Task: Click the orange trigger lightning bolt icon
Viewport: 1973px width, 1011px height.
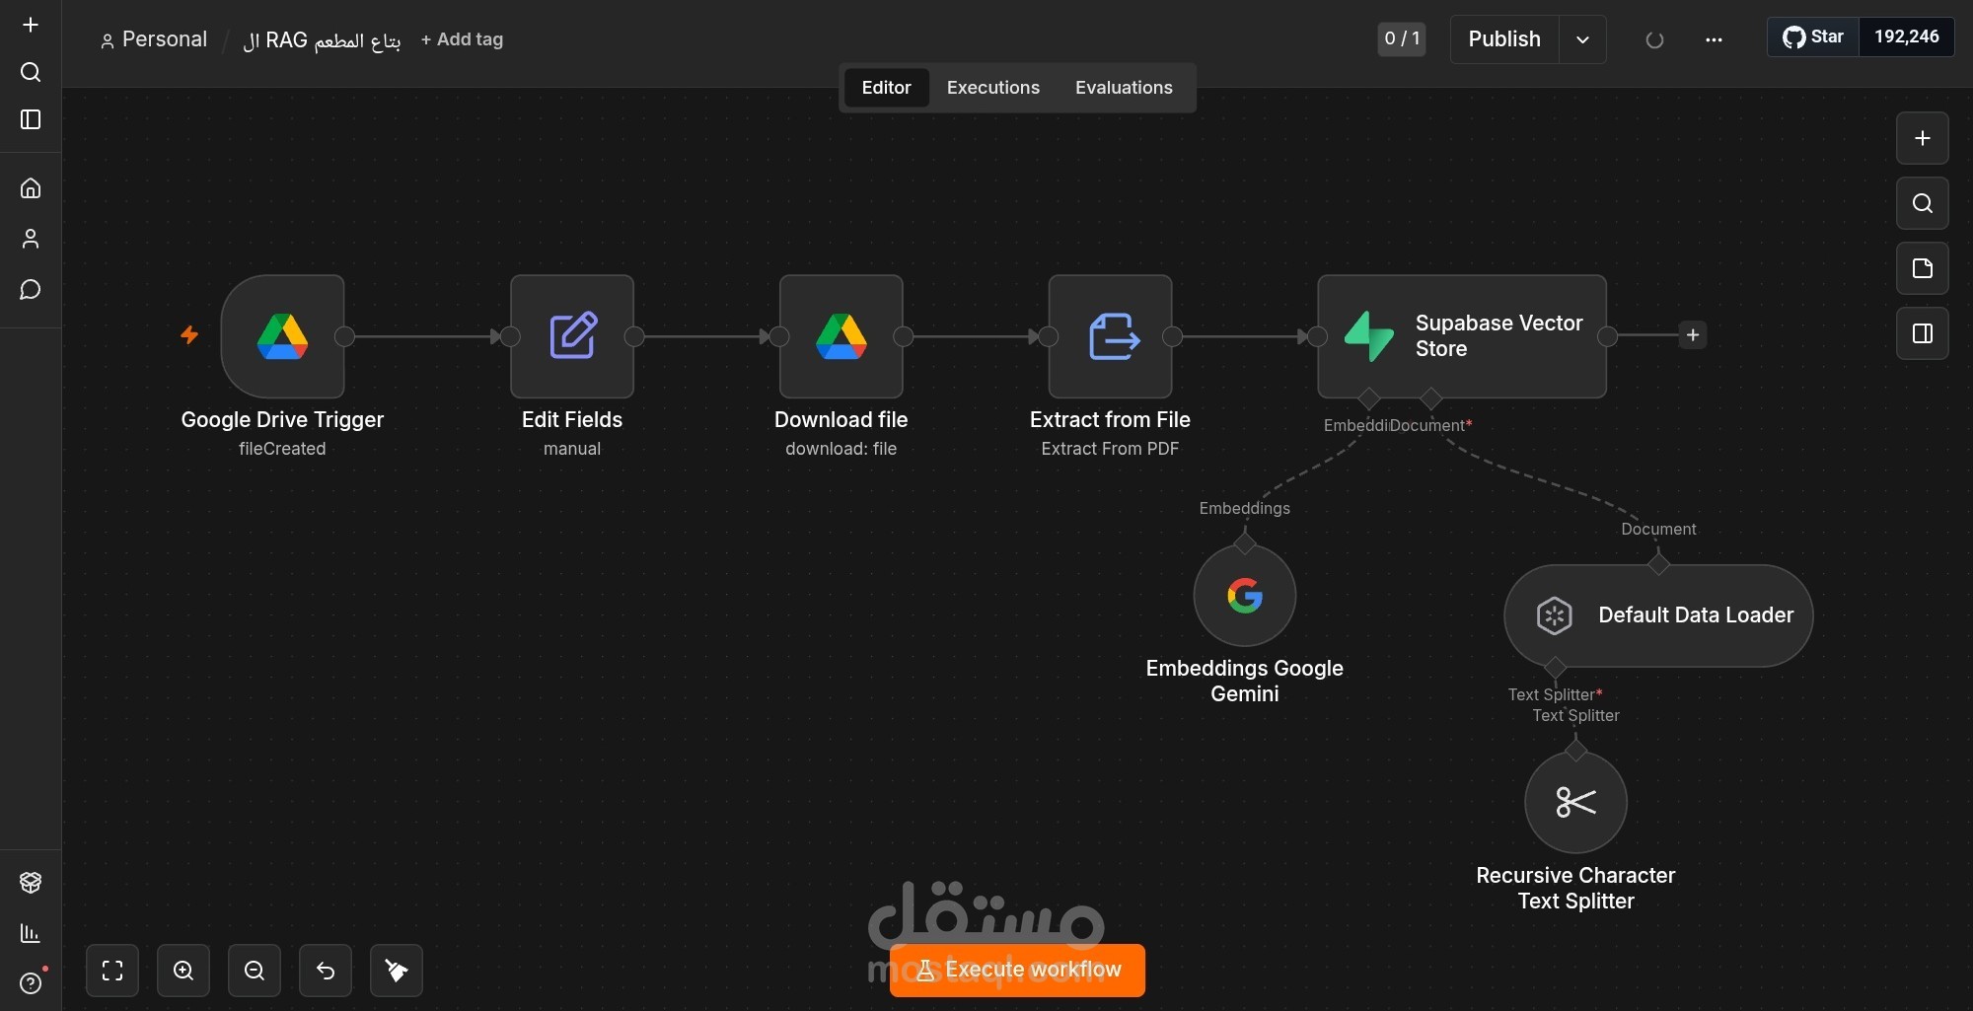Action: coord(189,335)
